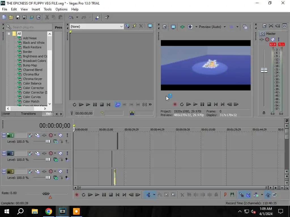Select Color Curves plug-in

(32, 97)
